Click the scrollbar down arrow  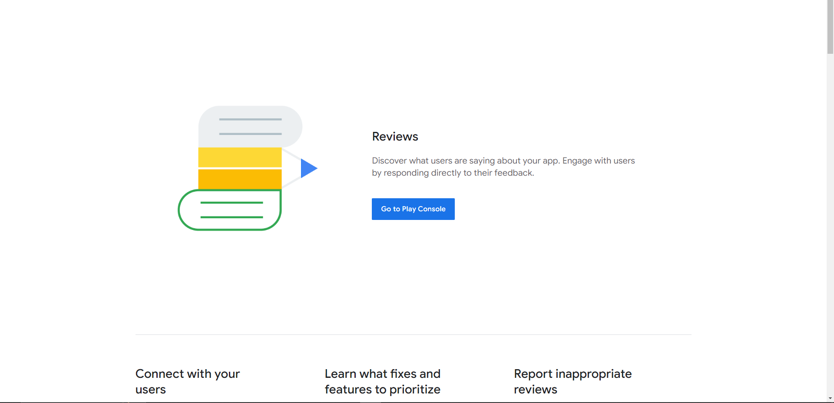pyautogui.click(x=830, y=398)
